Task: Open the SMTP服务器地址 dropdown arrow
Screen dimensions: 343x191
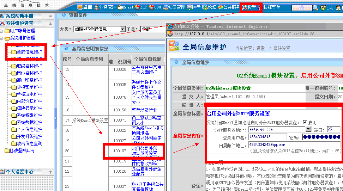Action: [x=308, y=130]
